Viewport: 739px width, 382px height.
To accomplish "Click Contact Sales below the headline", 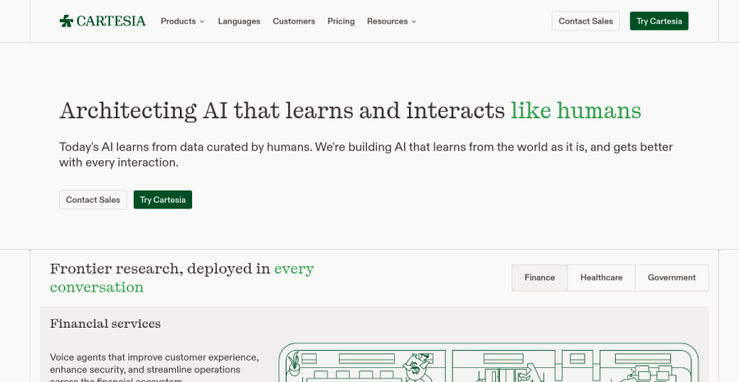I will pyautogui.click(x=93, y=200).
